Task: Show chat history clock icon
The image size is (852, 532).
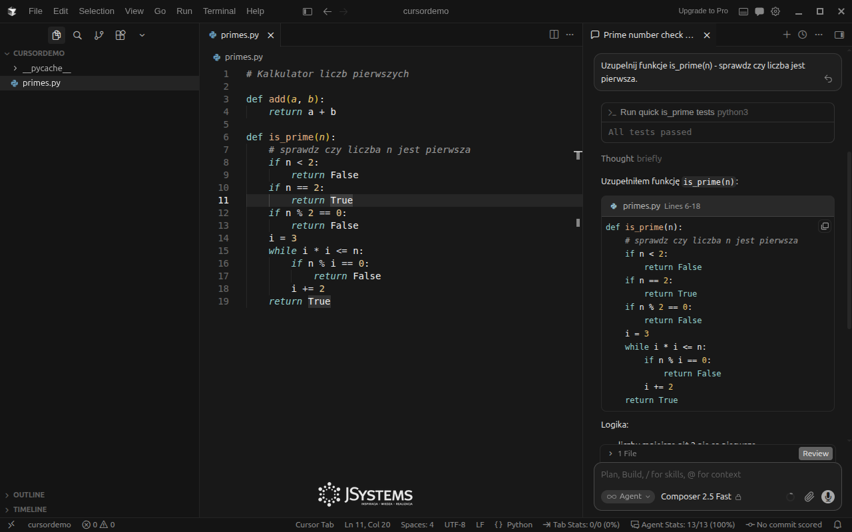Action: pos(803,35)
